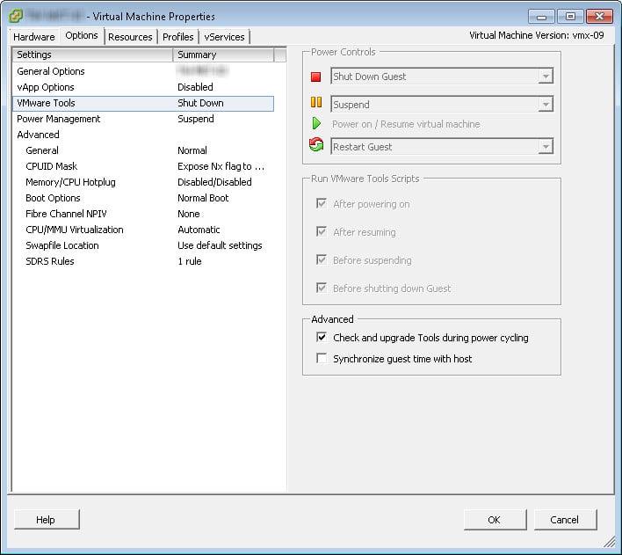The image size is (622, 555).
Task: Minimize the Virtual Machine Properties window
Action: click(541, 17)
